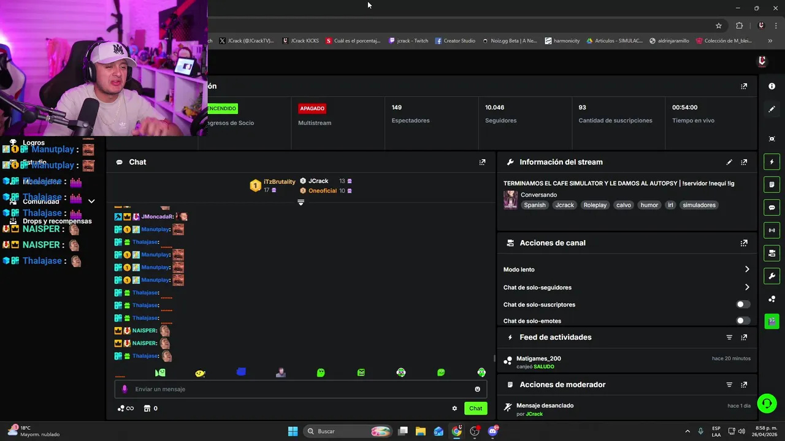Open the green headset support button
Screen dimensions: 785x441
click(x=767, y=403)
